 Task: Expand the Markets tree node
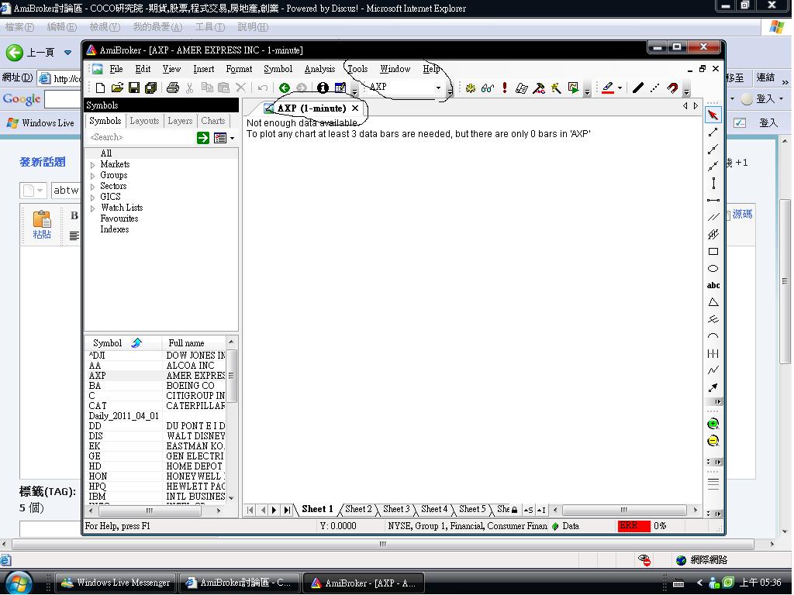click(93, 165)
